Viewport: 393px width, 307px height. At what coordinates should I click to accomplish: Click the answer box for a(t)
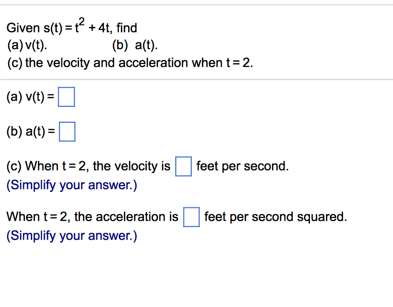(x=67, y=131)
